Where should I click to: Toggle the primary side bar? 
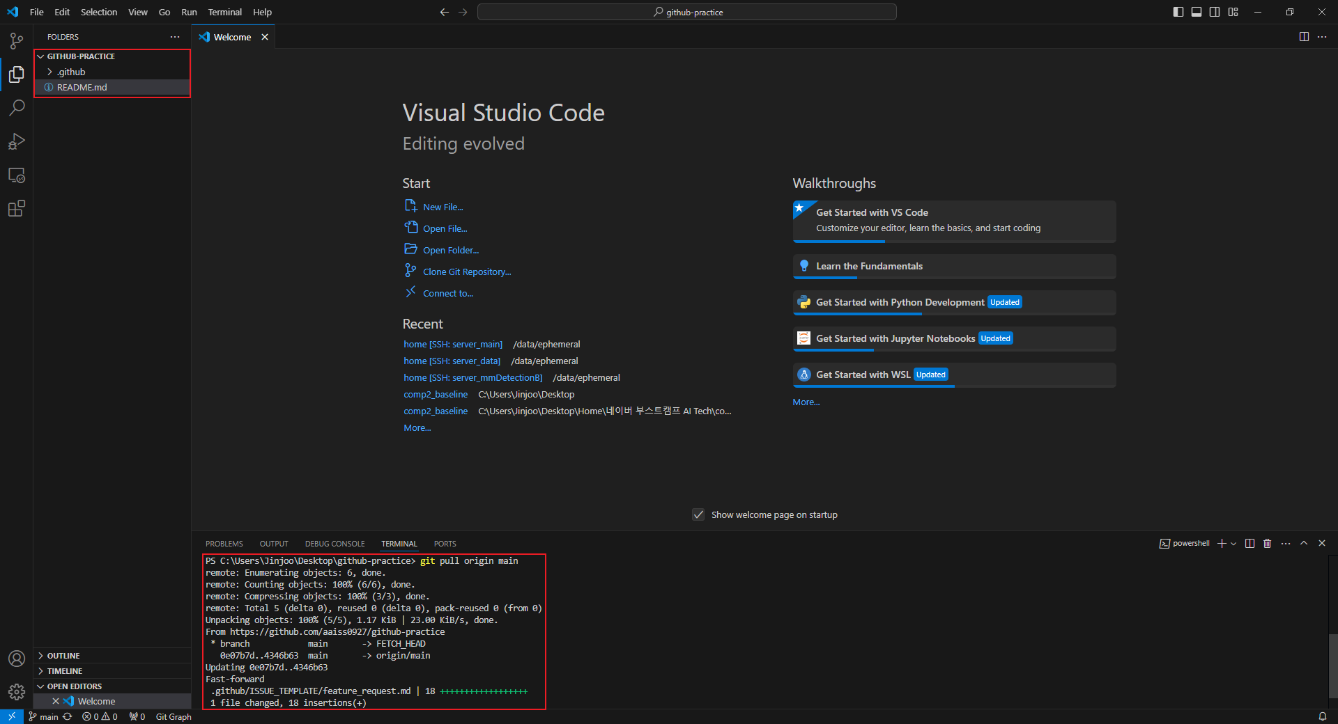1178,12
